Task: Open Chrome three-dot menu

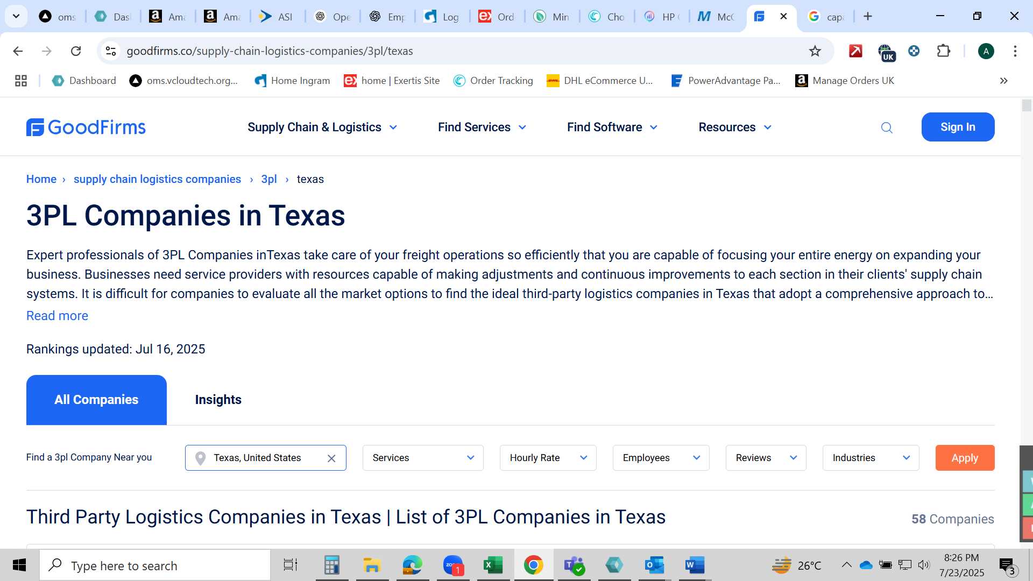Action: pyautogui.click(x=1015, y=51)
